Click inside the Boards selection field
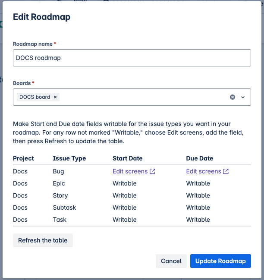Image resolution: width=264 pixels, height=280 pixels. point(142,97)
